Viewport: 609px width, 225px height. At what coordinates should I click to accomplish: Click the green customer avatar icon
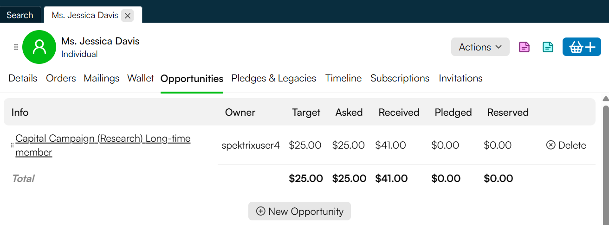point(39,47)
